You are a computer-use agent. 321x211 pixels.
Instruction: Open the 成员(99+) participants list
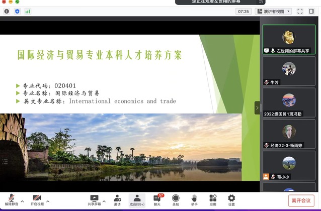point(136,200)
